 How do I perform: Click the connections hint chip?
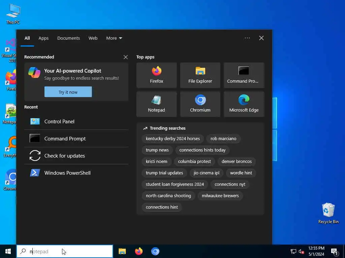pyautogui.click(x=162, y=207)
